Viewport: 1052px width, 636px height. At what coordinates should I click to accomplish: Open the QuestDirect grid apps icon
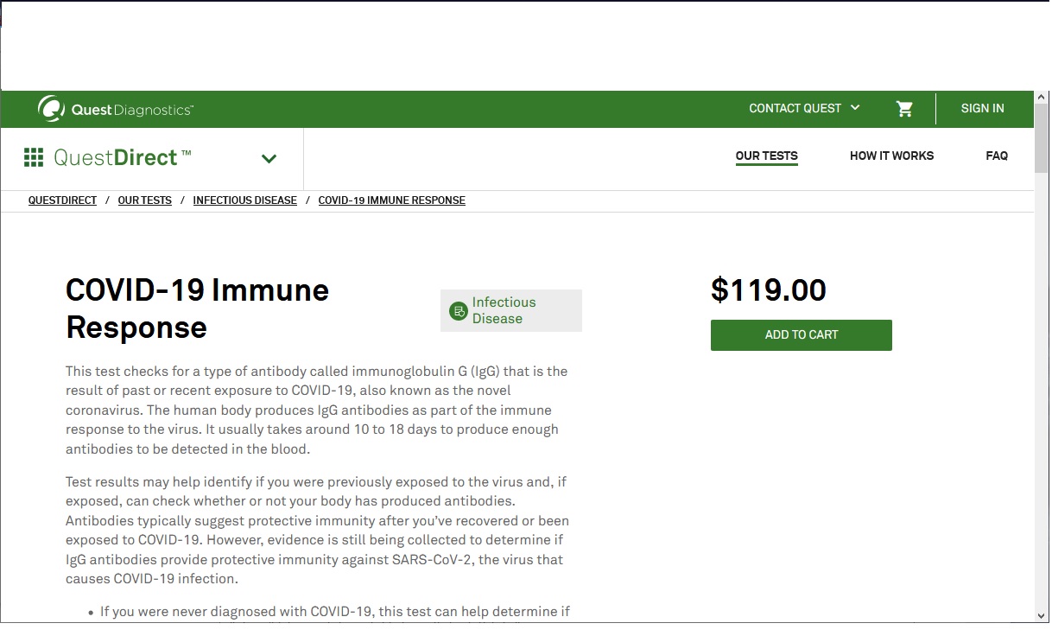[34, 157]
